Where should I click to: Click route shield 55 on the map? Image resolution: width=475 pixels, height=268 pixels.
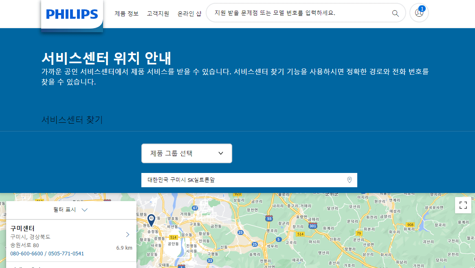pyautogui.click(x=269, y=218)
